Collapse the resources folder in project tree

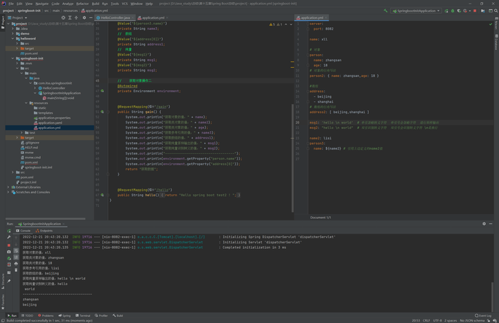coord(27,103)
